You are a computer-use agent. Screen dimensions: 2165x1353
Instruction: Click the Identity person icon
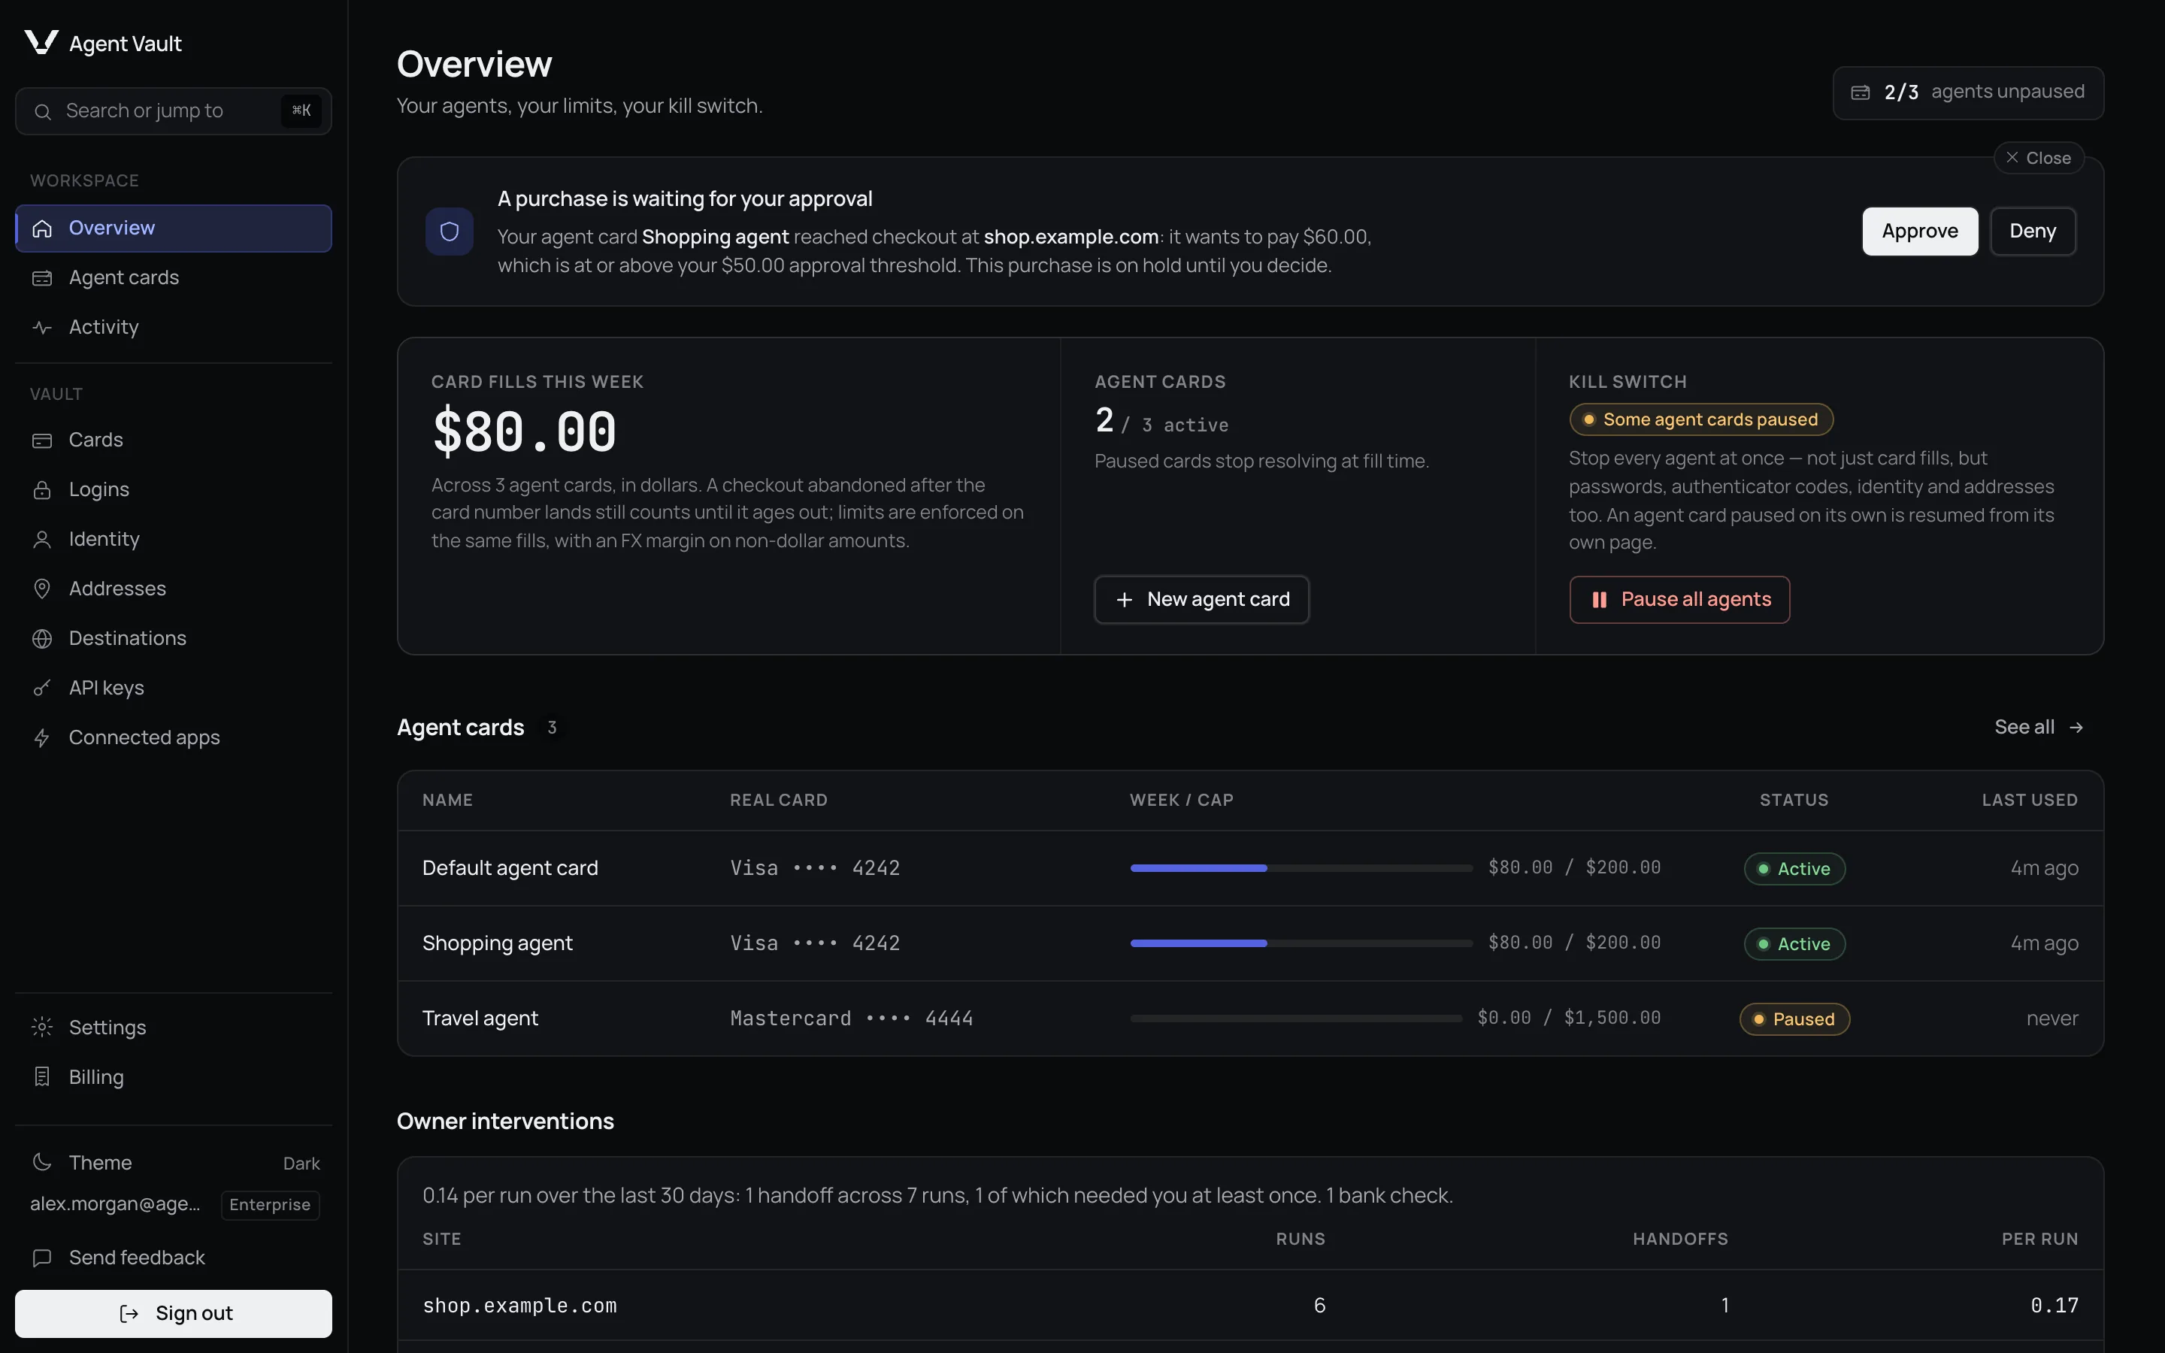[42, 540]
